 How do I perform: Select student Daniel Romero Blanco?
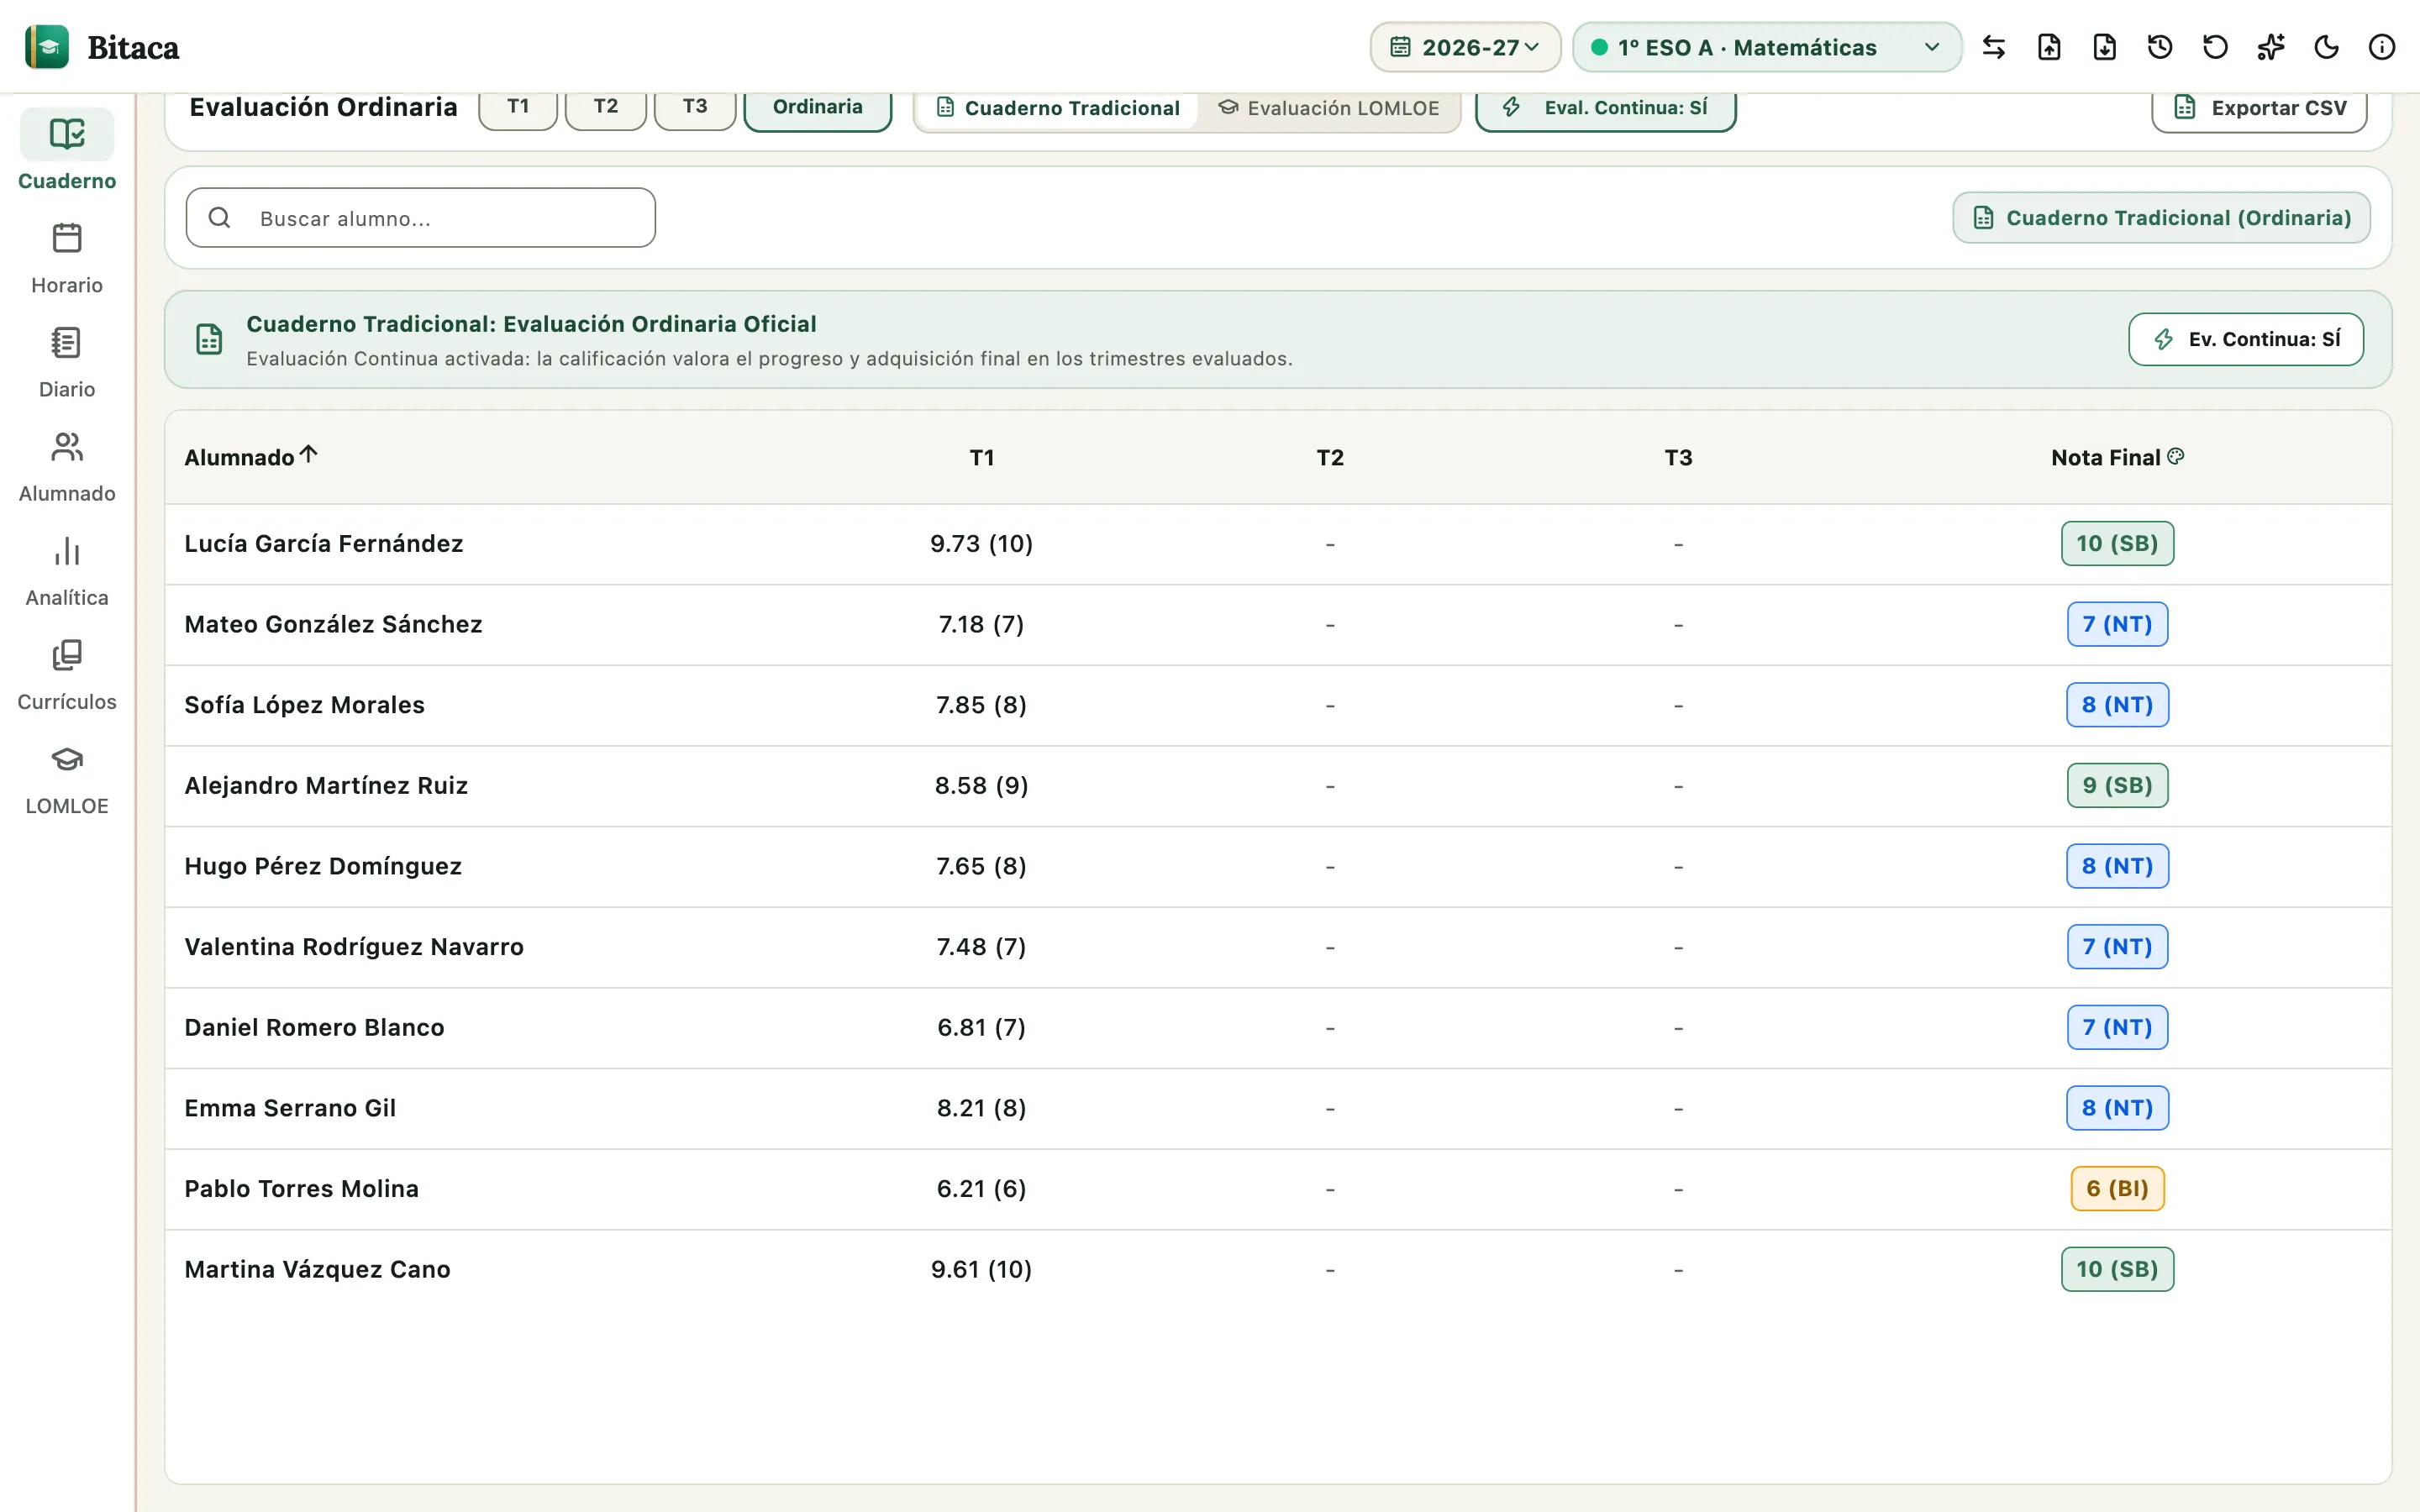[314, 1027]
